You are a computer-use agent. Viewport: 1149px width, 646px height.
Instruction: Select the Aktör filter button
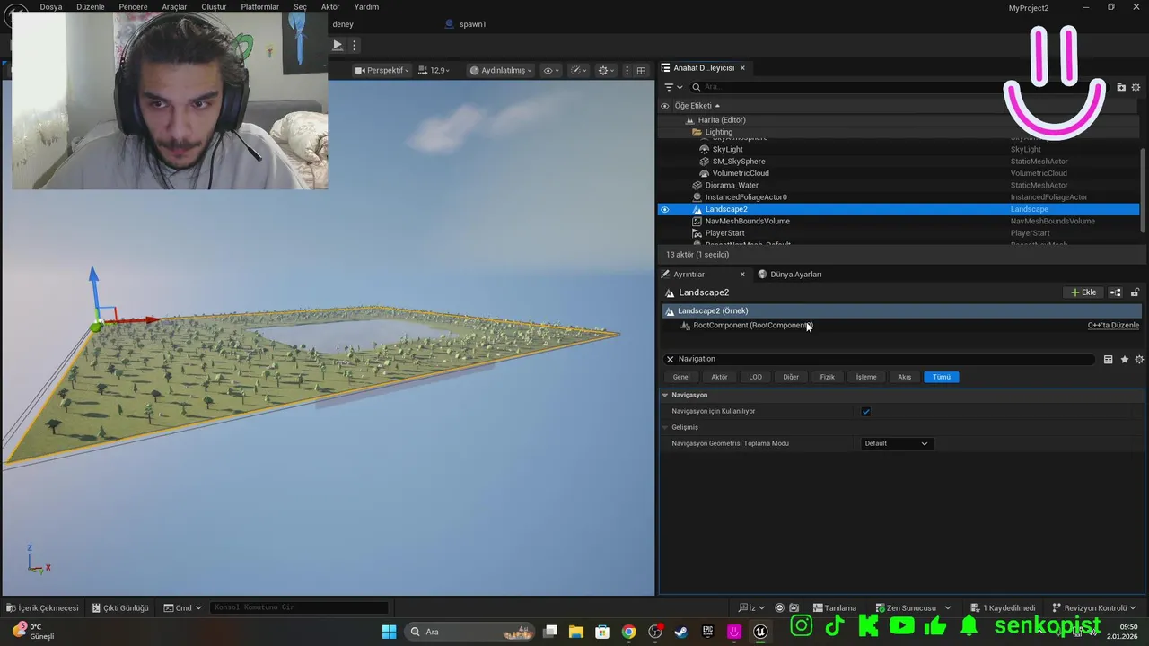(x=719, y=377)
